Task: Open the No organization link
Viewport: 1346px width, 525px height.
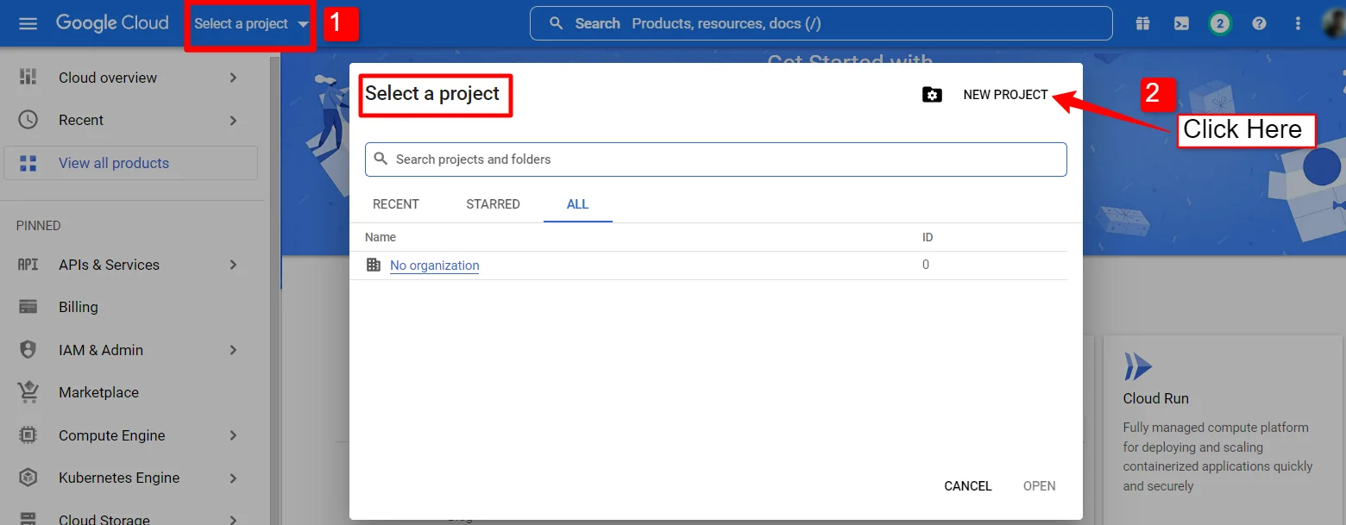Action: (x=434, y=265)
